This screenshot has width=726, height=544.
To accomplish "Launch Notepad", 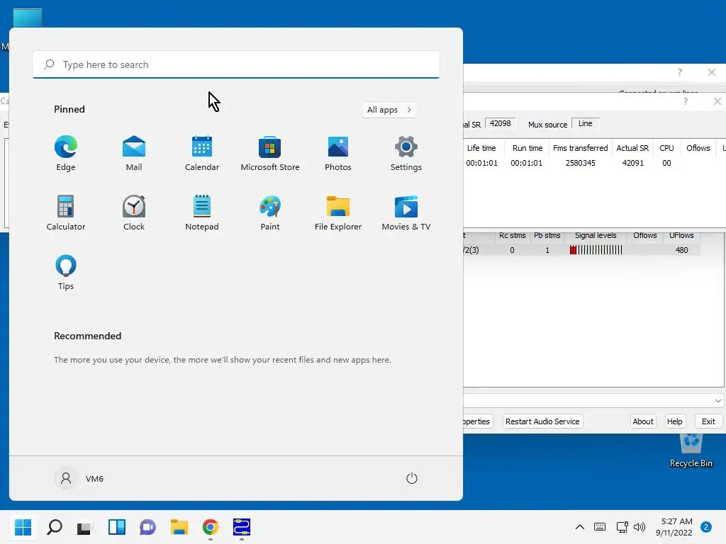I will (x=202, y=212).
